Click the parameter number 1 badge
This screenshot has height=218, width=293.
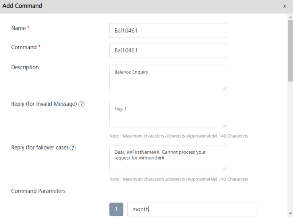[116, 209]
